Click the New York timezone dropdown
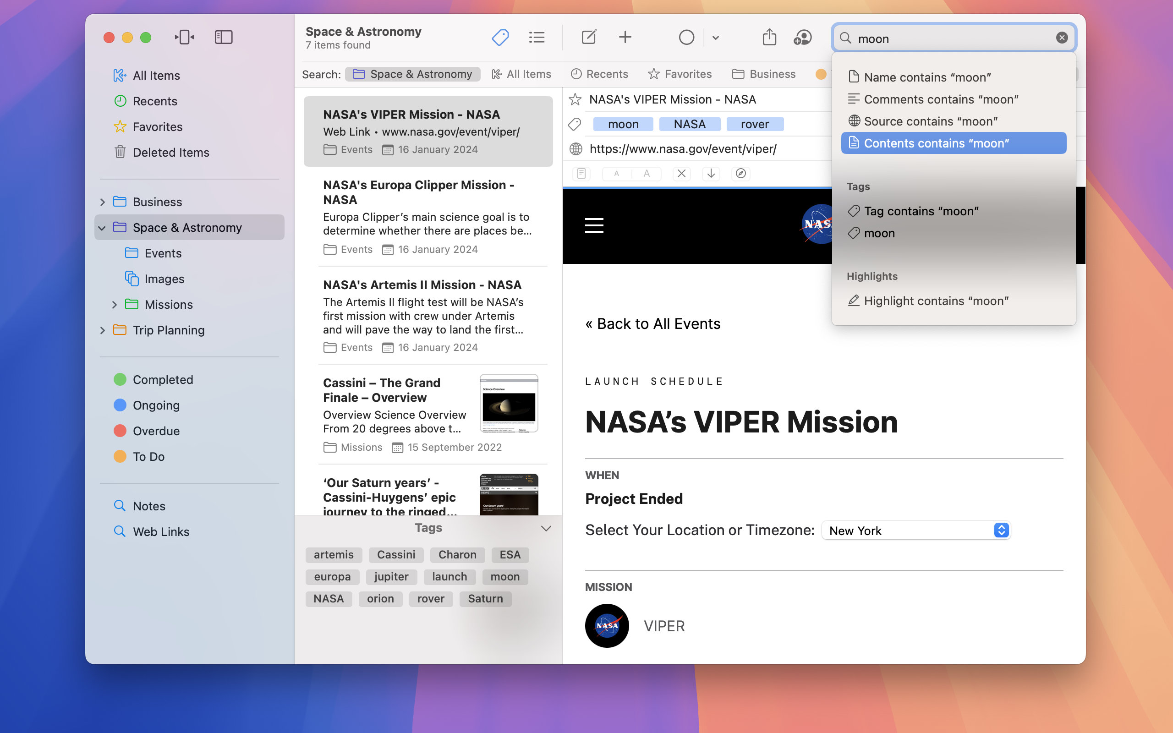 pos(916,531)
